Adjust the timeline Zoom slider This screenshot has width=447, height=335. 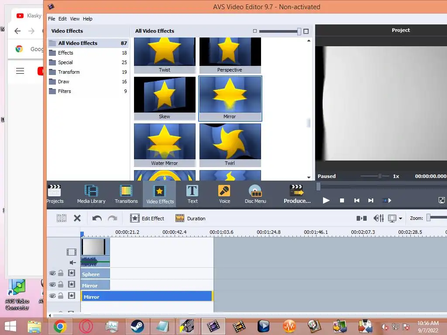(429, 218)
